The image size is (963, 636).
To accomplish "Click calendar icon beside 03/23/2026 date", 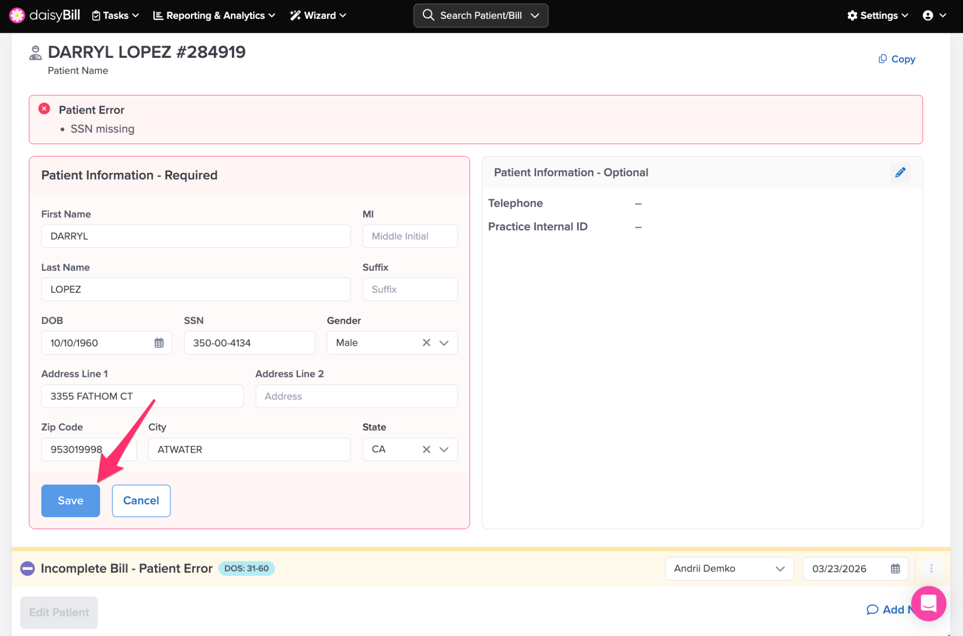I will click(895, 569).
